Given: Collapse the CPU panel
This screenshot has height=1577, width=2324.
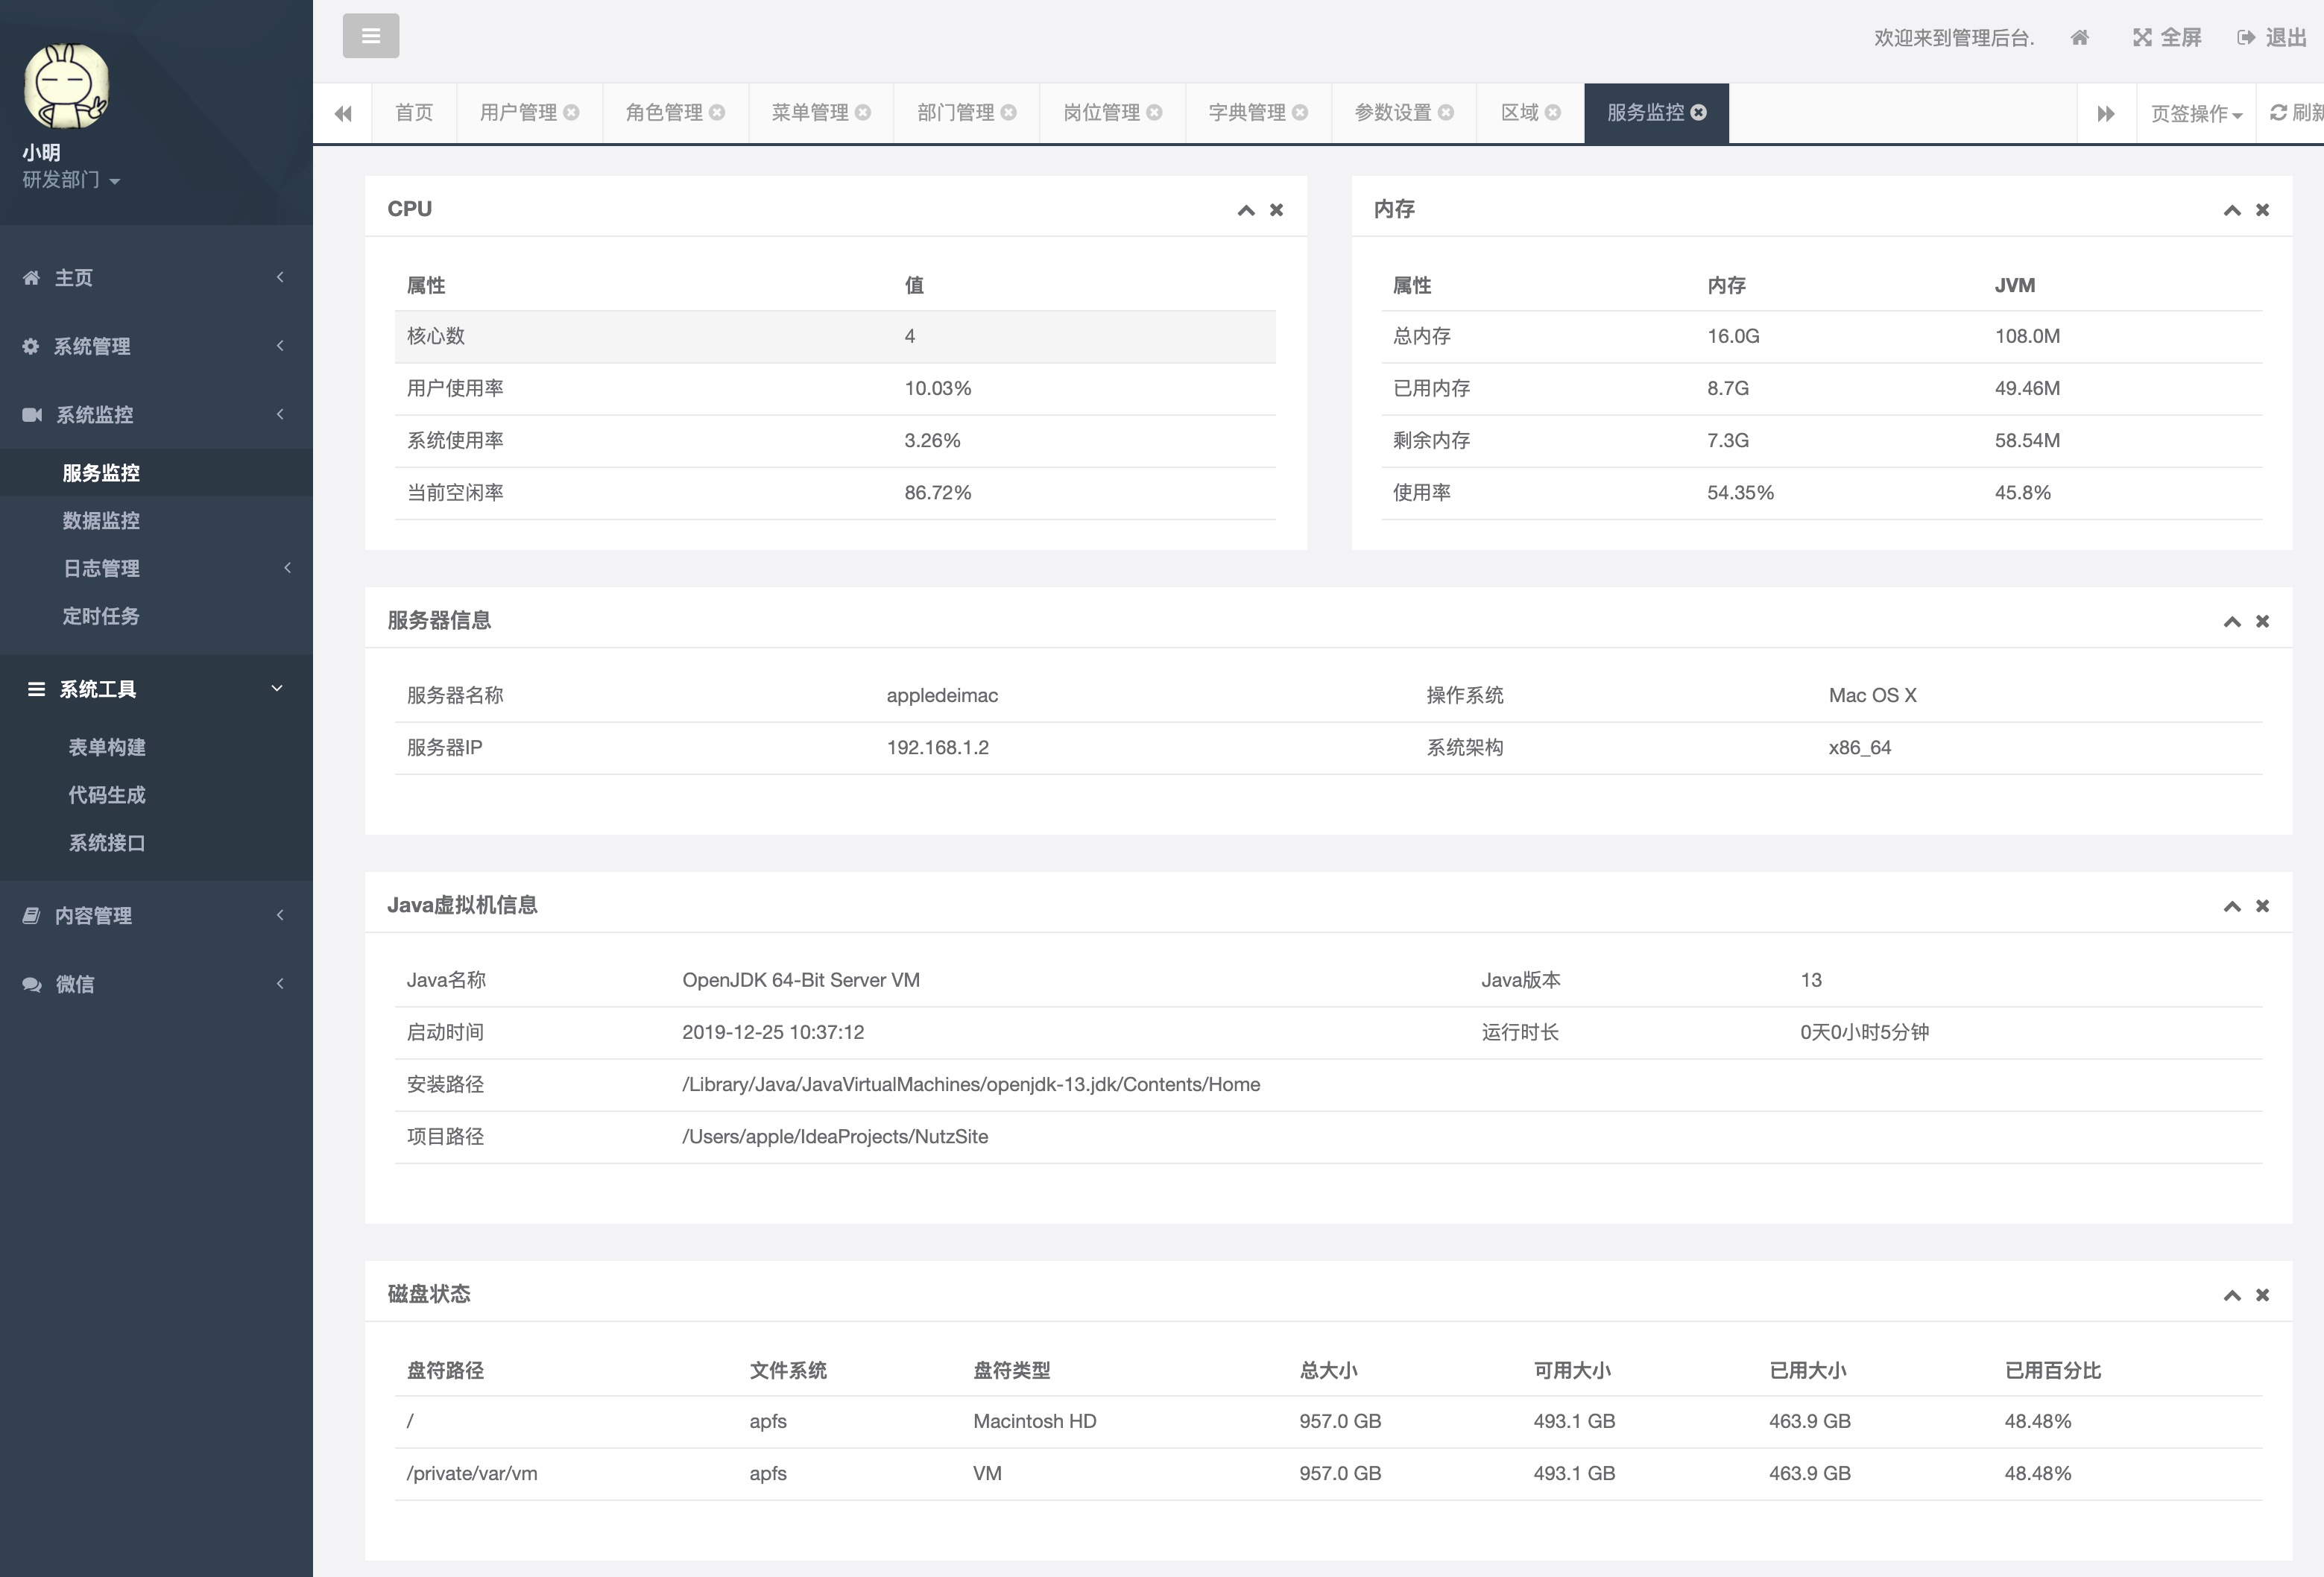Looking at the screenshot, I should coord(1246,210).
